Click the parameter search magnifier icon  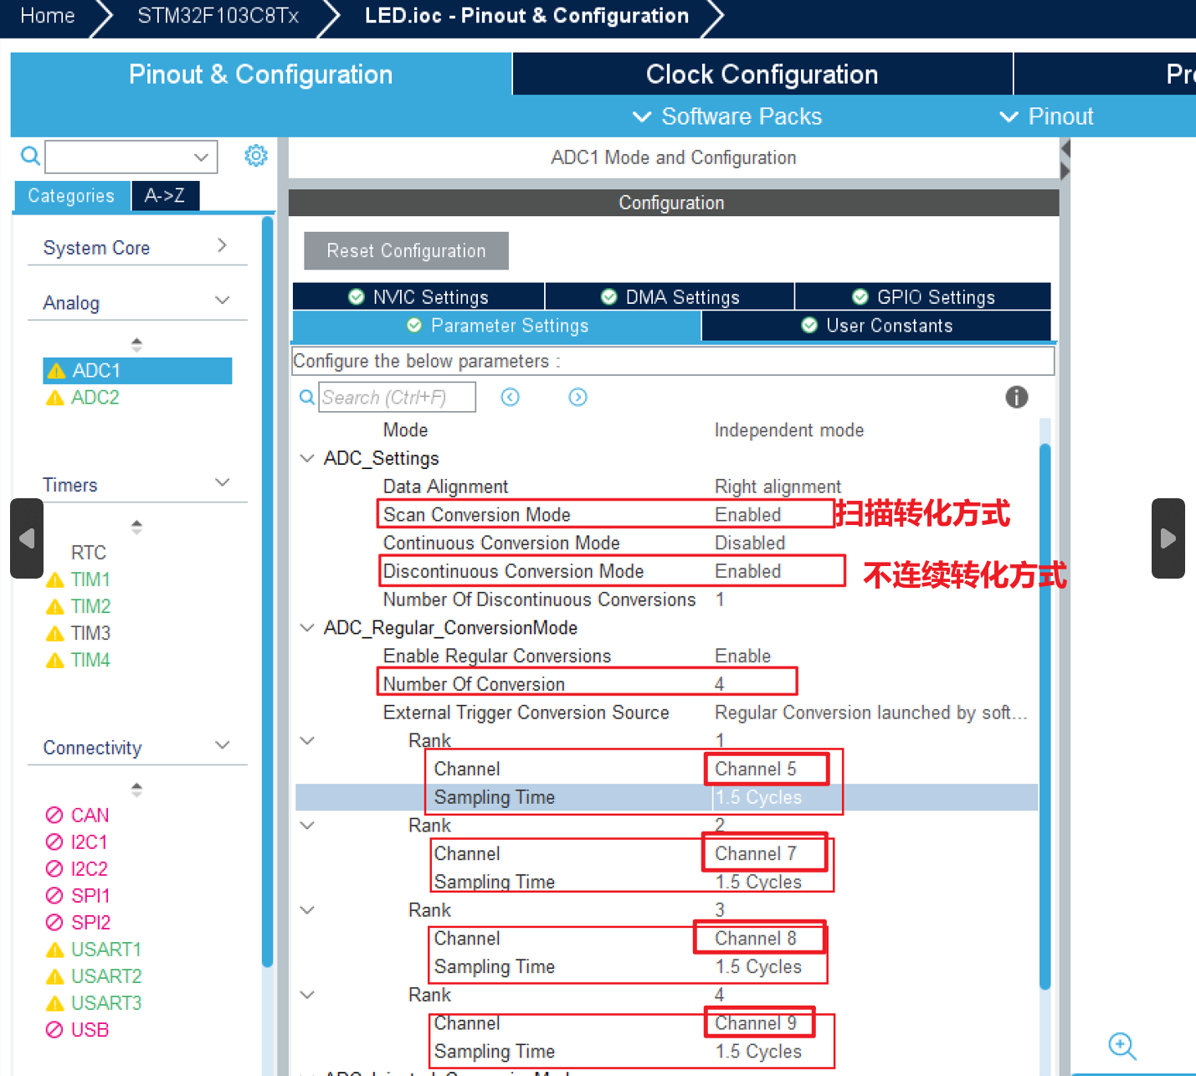pyautogui.click(x=307, y=397)
